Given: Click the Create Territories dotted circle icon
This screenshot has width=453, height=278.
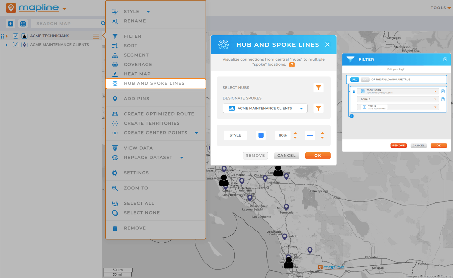Looking at the screenshot, I should [115, 123].
